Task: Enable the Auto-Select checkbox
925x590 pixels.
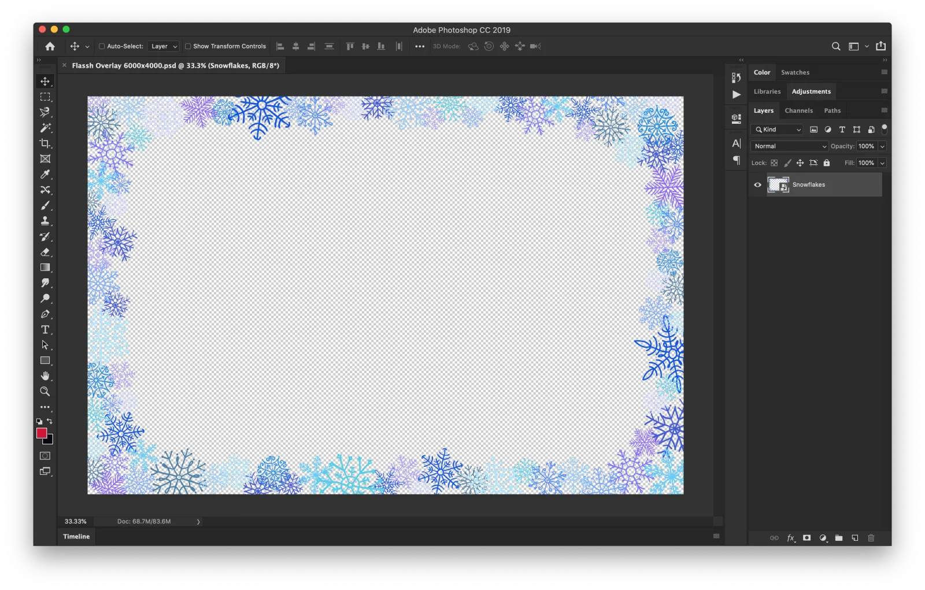Action: [x=102, y=46]
